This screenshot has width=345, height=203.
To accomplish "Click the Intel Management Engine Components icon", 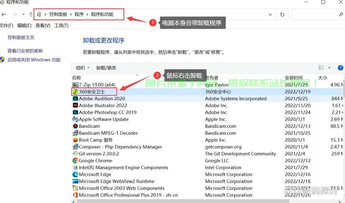I will pos(75,168).
